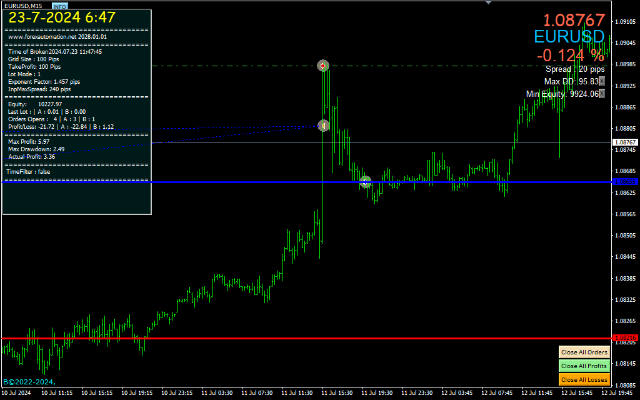The image size is (640, 400).
Task: Click the trade marker on the blue line
Action: [366, 182]
